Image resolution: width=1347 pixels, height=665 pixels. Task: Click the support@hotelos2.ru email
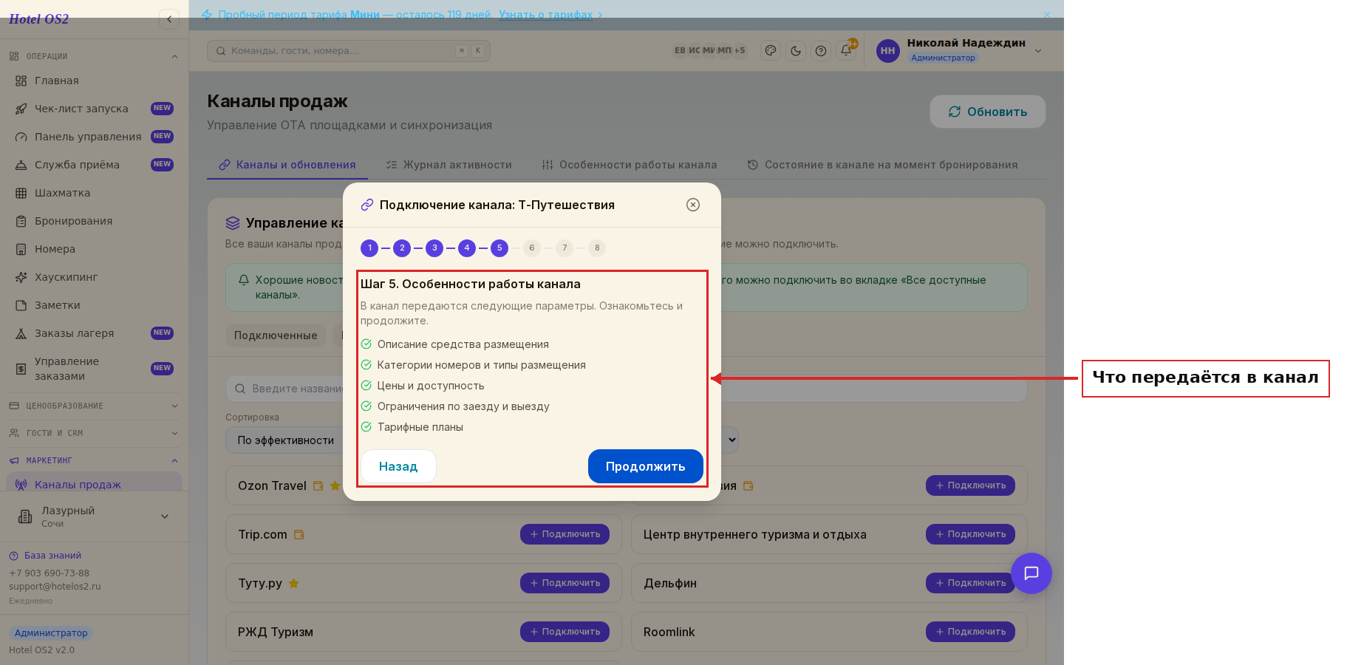[55, 587]
